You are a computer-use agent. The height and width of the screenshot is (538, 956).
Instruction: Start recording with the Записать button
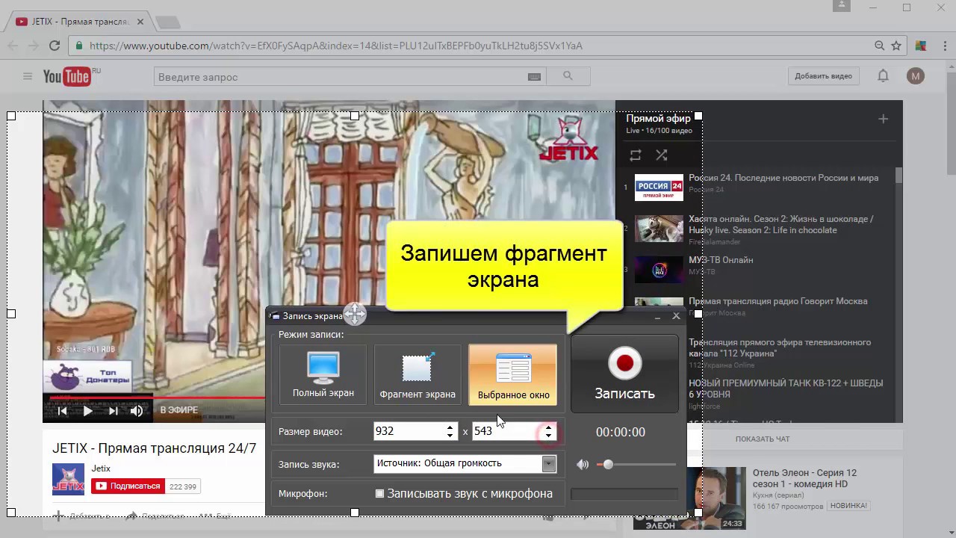(x=624, y=374)
